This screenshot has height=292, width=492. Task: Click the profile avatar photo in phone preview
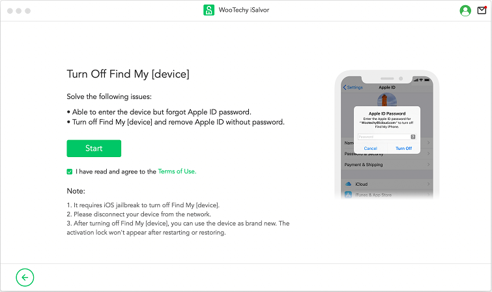387,100
